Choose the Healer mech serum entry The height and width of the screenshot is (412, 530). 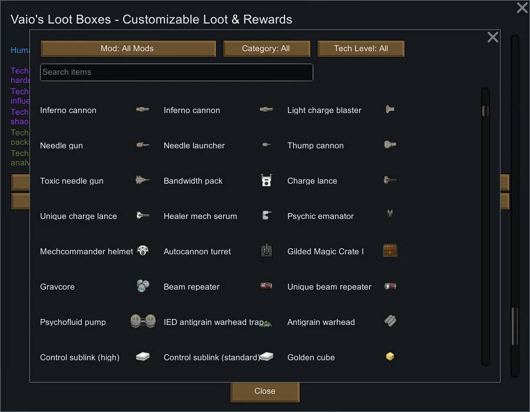[200, 216]
